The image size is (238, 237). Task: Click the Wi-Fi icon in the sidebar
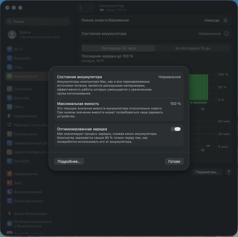9,49
